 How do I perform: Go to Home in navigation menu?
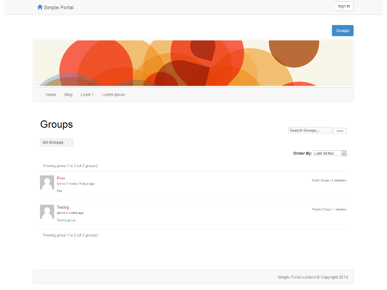coord(51,95)
